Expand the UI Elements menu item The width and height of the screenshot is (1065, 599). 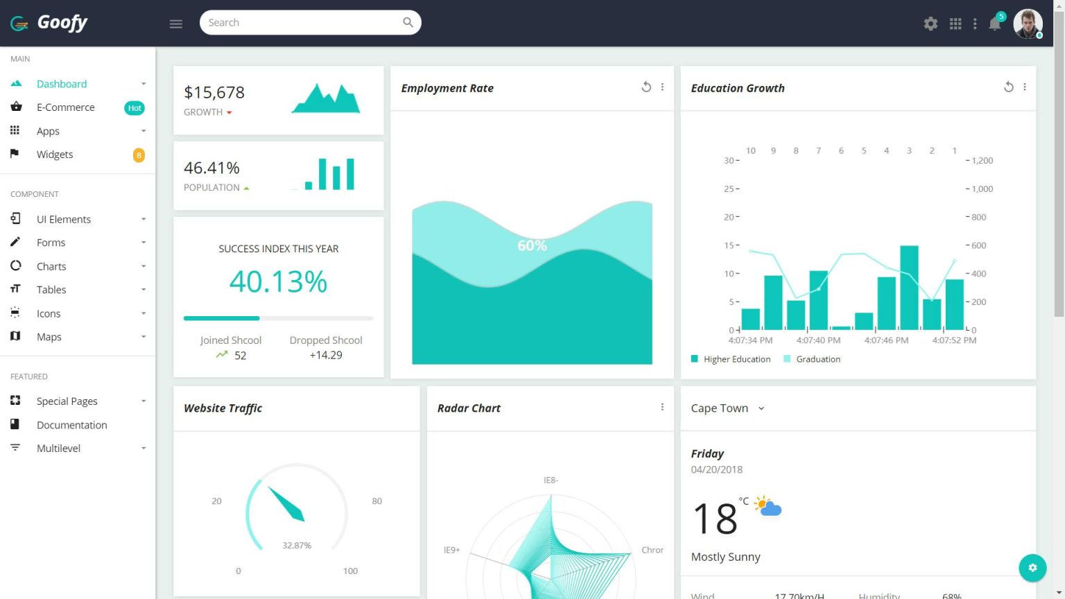64,218
